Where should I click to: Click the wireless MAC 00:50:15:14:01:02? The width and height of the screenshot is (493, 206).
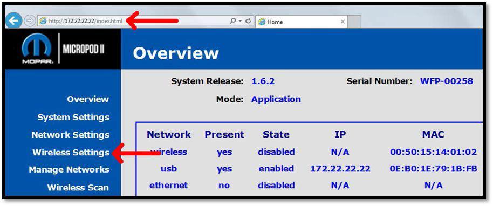(x=434, y=152)
